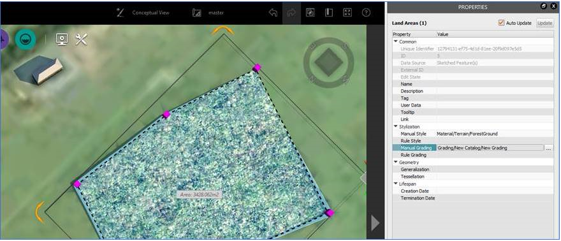Click the Name value field
The width and height of the screenshot is (561, 241).
[495, 84]
